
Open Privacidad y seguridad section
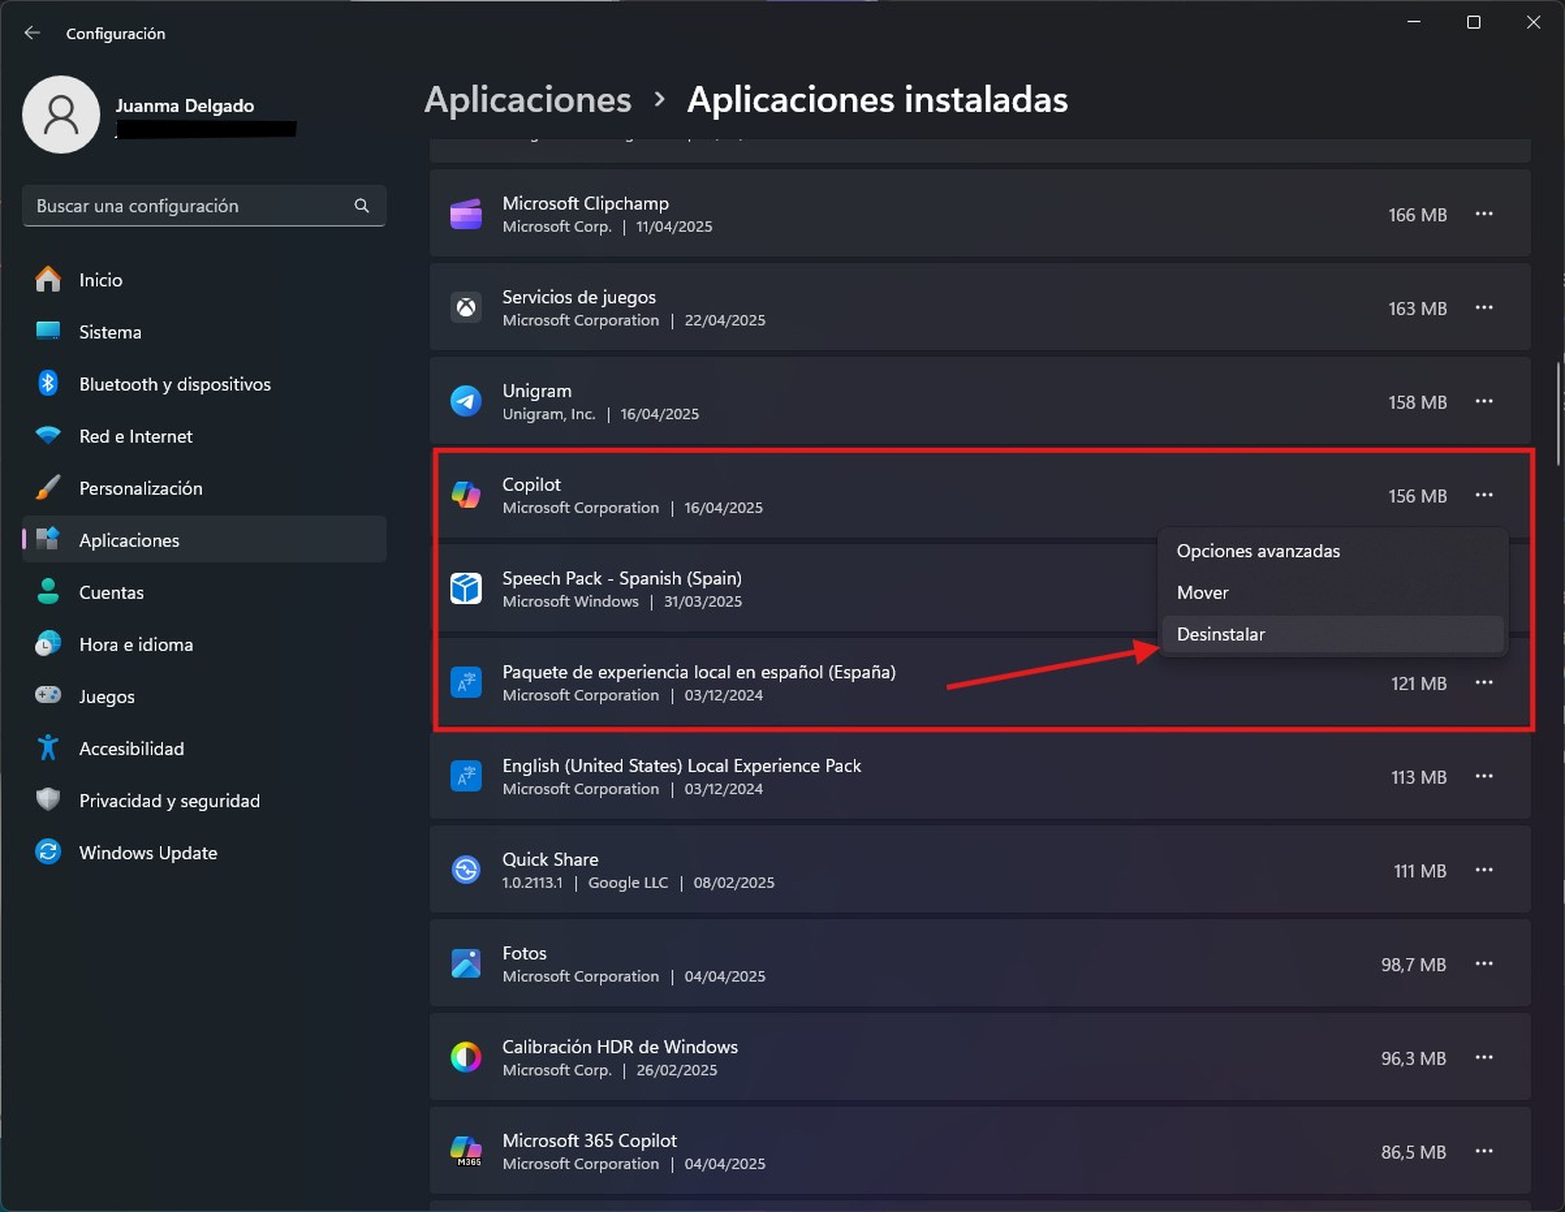click(x=169, y=800)
